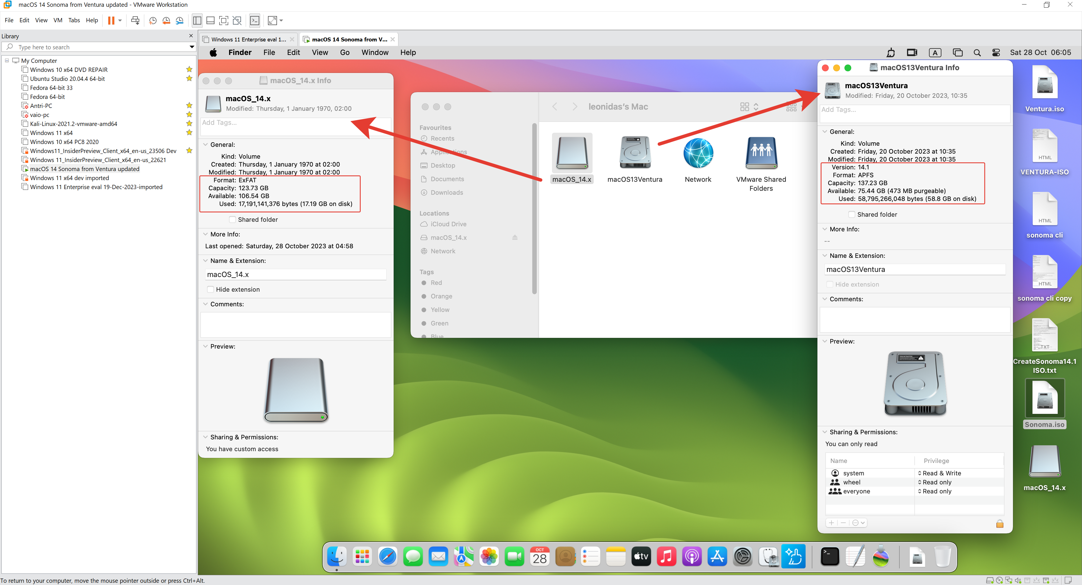
Task: Add a user with plus button in permissions
Action: point(831,523)
